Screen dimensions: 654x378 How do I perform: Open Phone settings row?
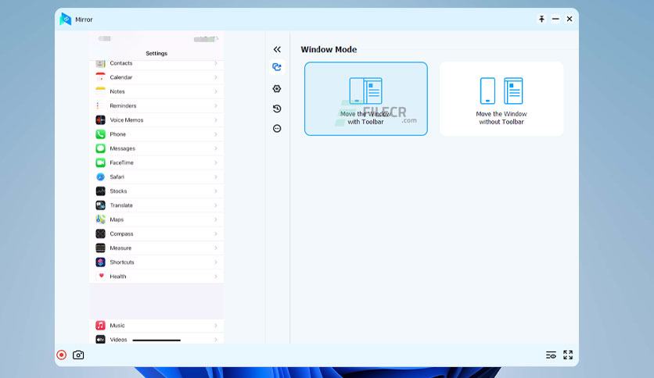click(156, 134)
